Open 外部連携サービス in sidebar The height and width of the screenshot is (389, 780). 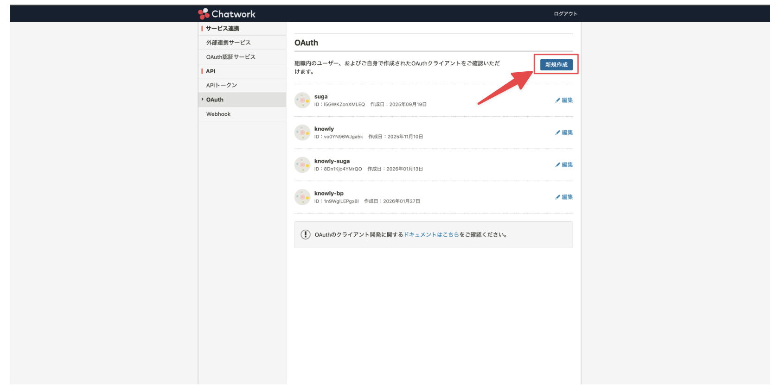[228, 43]
